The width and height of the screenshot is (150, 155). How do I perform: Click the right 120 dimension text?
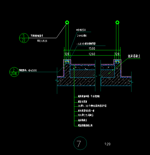pos(117,54)
